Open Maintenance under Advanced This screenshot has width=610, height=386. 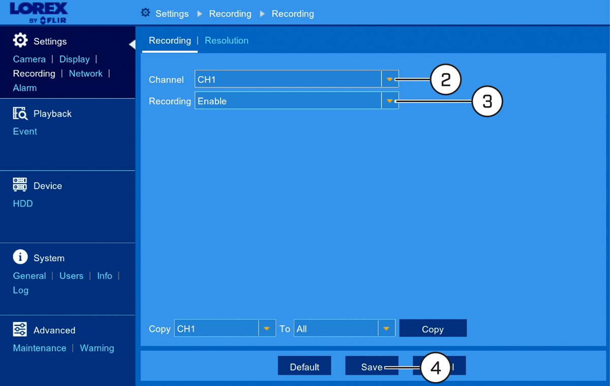tap(40, 348)
